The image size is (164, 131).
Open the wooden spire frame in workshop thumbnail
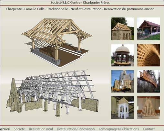149,108
